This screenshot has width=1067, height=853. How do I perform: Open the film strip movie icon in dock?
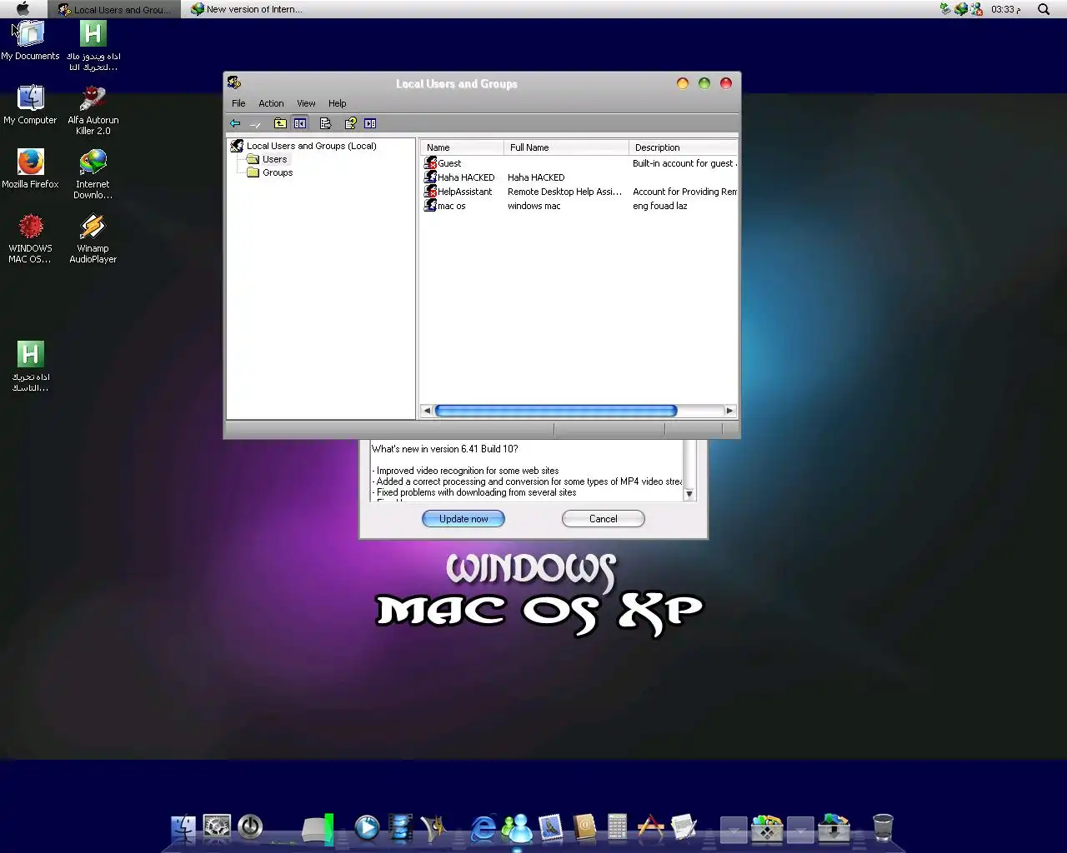[400, 827]
